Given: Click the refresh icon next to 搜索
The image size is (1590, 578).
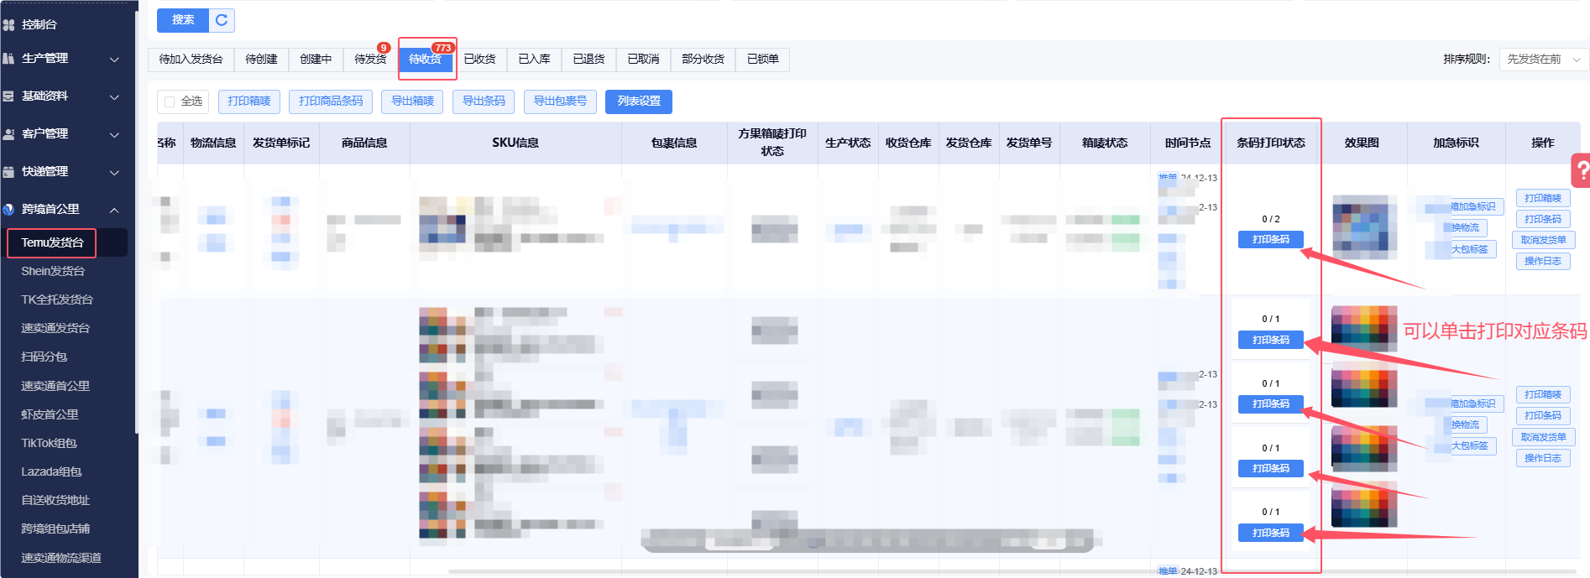Looking at the screenshot, I should (222, 20).
